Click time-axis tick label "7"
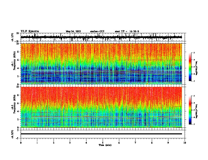This screenshot has height=160, width=208. coord(136,143)
